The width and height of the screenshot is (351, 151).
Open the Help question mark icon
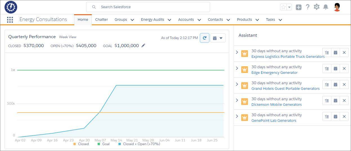pos(308,7)
